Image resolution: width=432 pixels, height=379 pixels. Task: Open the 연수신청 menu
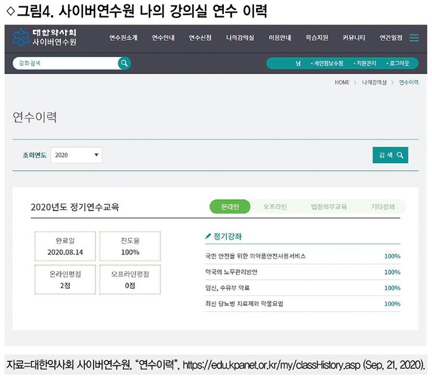pyautogui.click(x=200, y=37)
